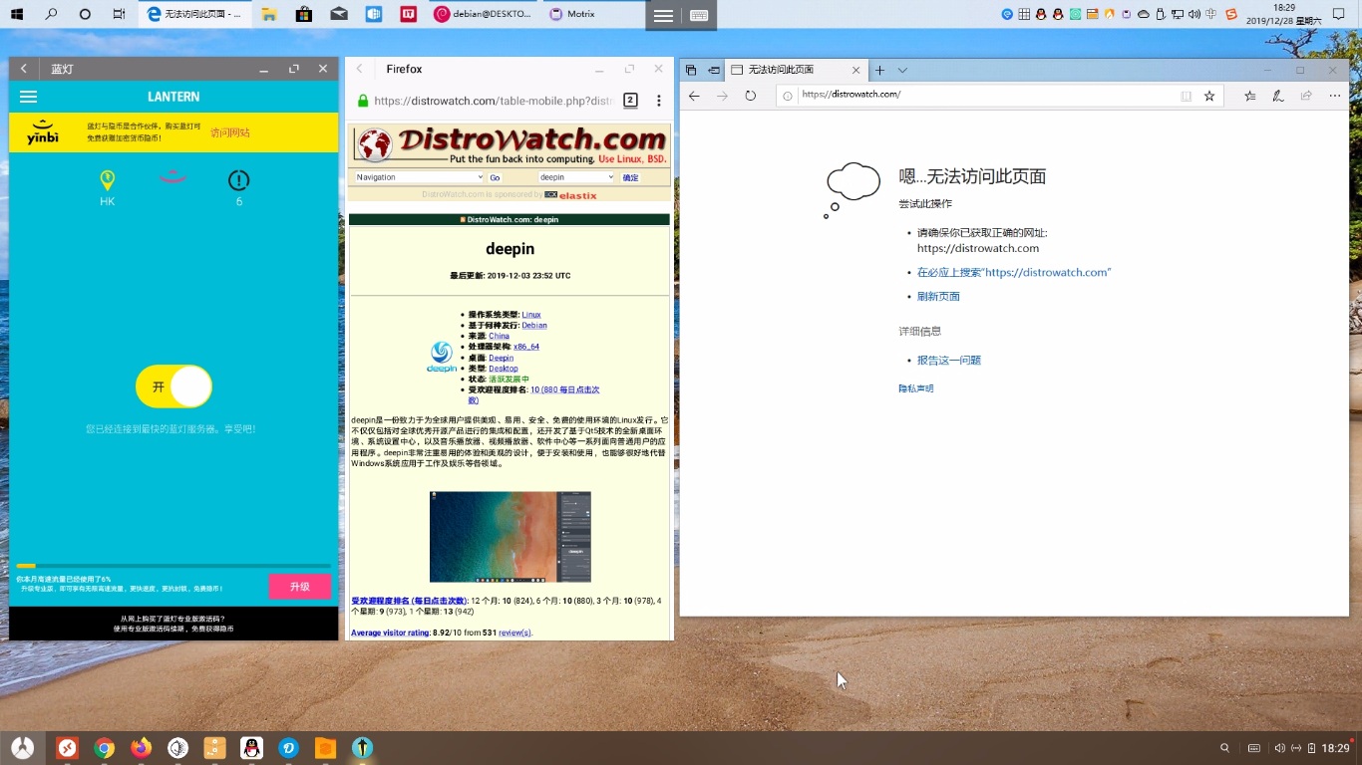This screenshot has width=1362, height=765.
Task: Click the green padlock in Firefox address bar
Action: (x=363, y=101)
